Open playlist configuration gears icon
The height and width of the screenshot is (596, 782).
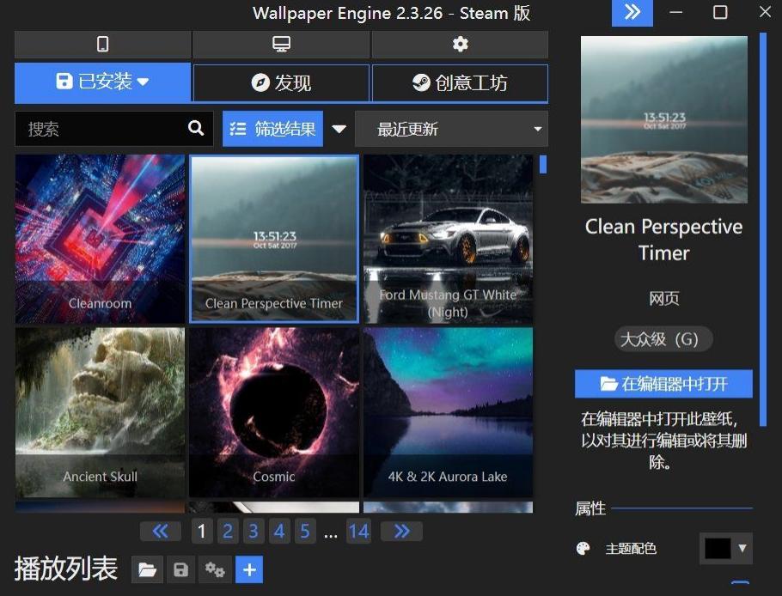click(x=215, y=569)
